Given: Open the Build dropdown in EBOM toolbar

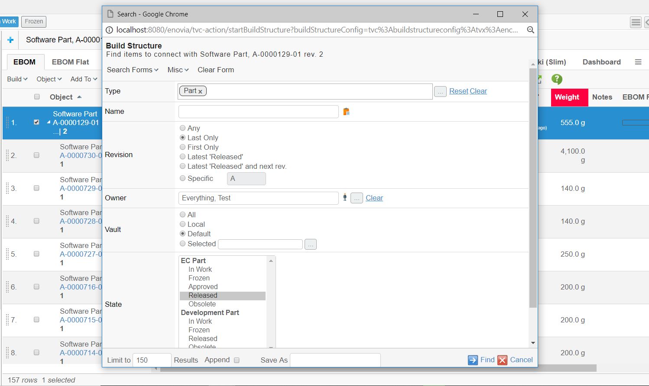Looking at the screenshot, I should pyautogui.click(x=17, y=79).
